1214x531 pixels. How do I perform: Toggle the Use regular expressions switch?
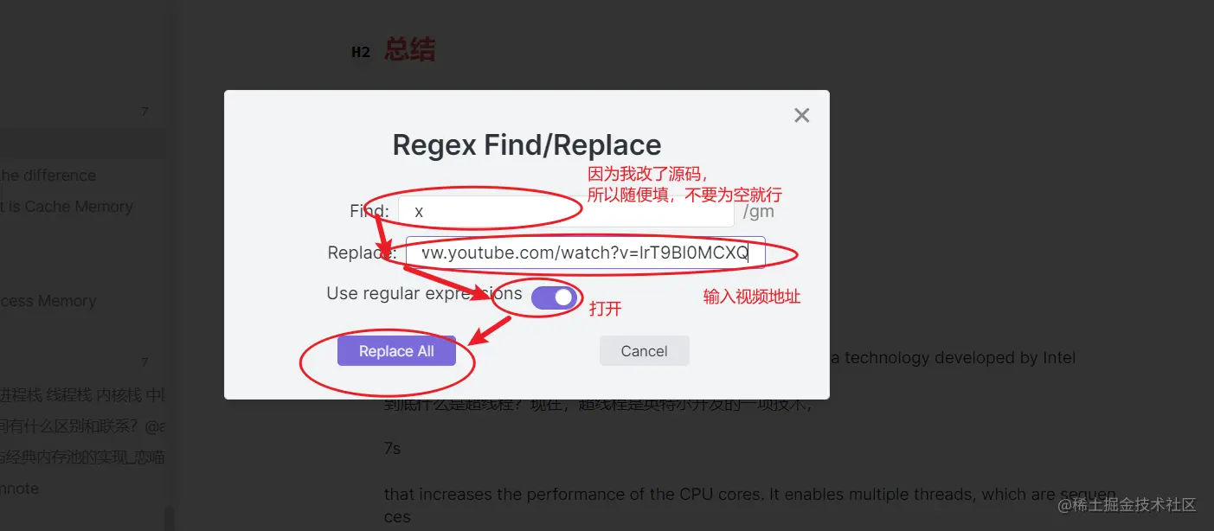(554, 297)
